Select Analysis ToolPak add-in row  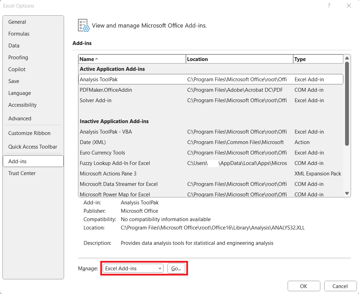coord(211,80)
